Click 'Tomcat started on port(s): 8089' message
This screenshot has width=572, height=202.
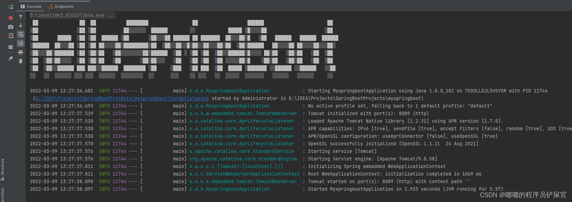click(x=389, y=181)
